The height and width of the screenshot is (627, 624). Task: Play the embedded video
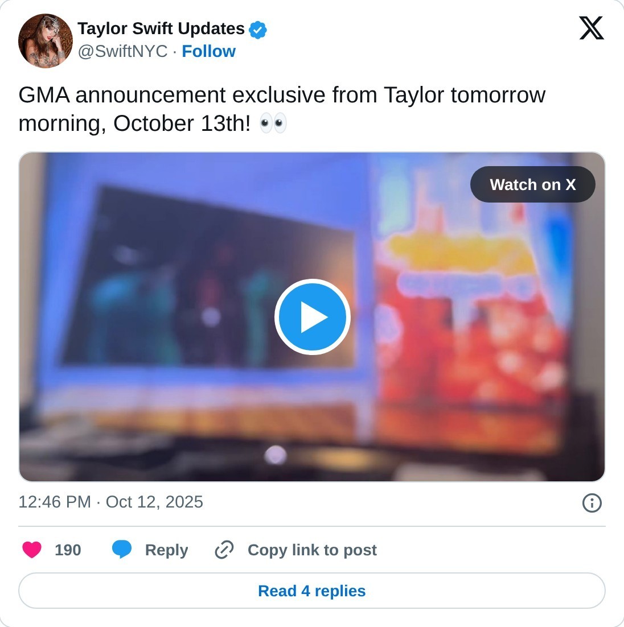312,317
